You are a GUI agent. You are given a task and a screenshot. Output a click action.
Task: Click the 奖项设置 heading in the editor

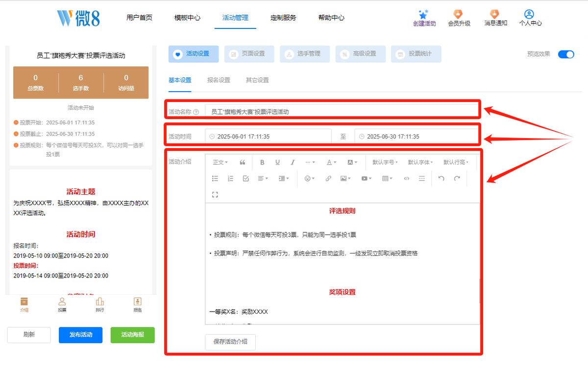[342, 292]
